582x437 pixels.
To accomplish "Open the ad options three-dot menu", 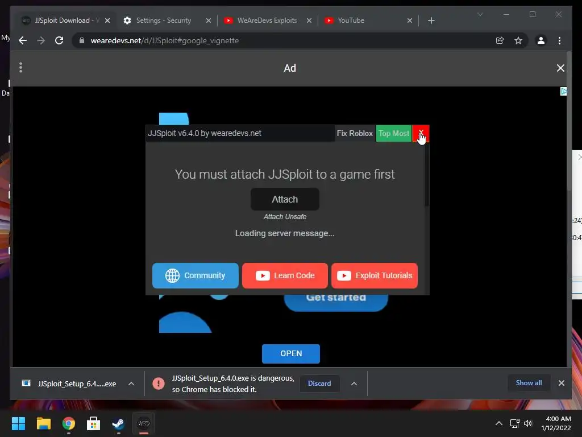I will click(x=21, y=67).
